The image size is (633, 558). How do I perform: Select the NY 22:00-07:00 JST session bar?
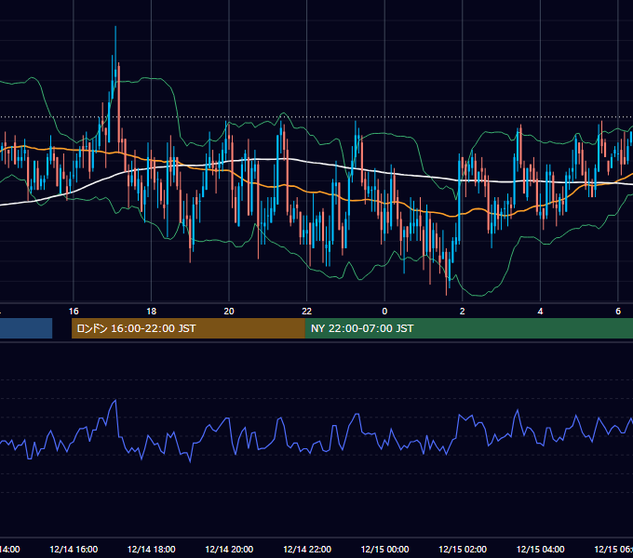[468, 328]
